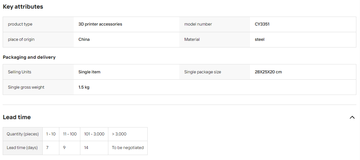Select the 3D printer accessories value
This screenshot has height=160, width=360.
(x=100, y=24)
